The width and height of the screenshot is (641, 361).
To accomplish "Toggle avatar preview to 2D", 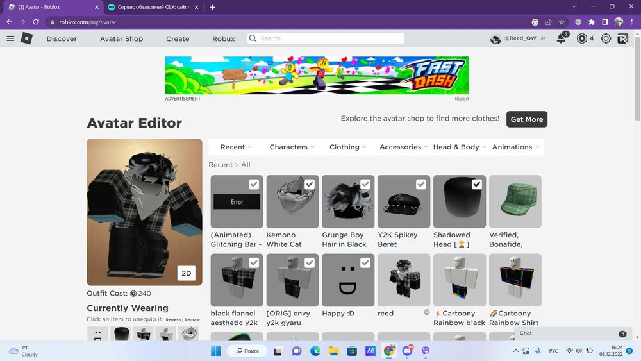I will tap(187, 273).
